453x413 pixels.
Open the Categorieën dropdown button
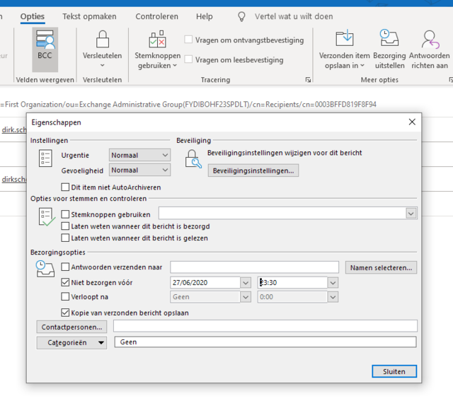[71, 342]
